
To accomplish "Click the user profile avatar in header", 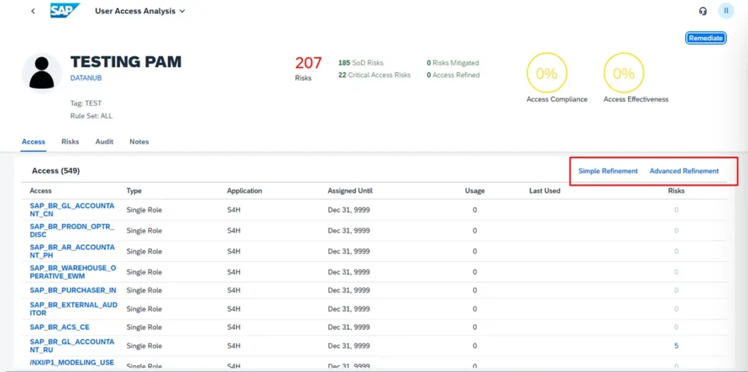I will pyautogui.click(x=725, y=11).
